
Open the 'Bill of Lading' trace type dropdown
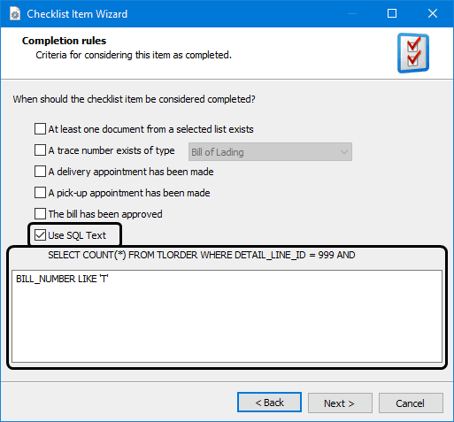pyautogui.click(x=270, y=152)
